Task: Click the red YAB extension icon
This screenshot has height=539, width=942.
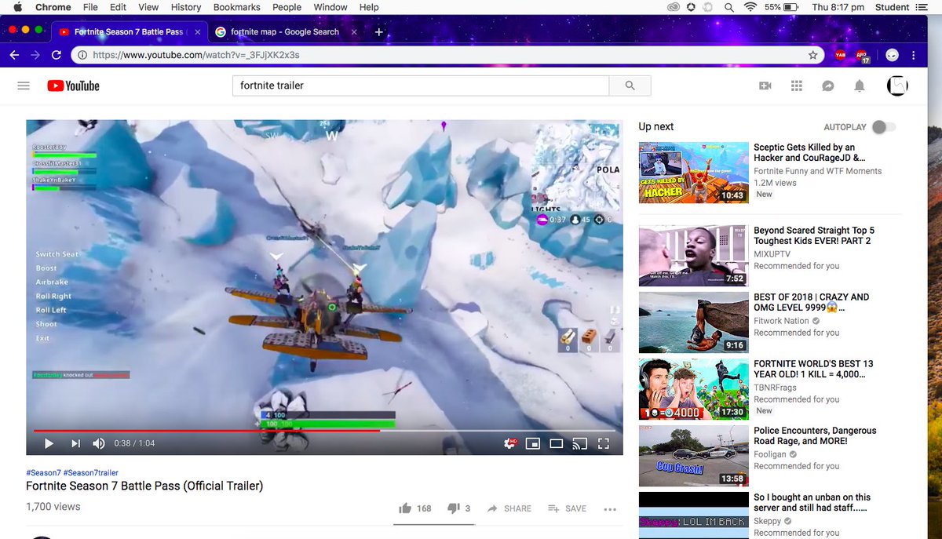Action: click(840, 56)
